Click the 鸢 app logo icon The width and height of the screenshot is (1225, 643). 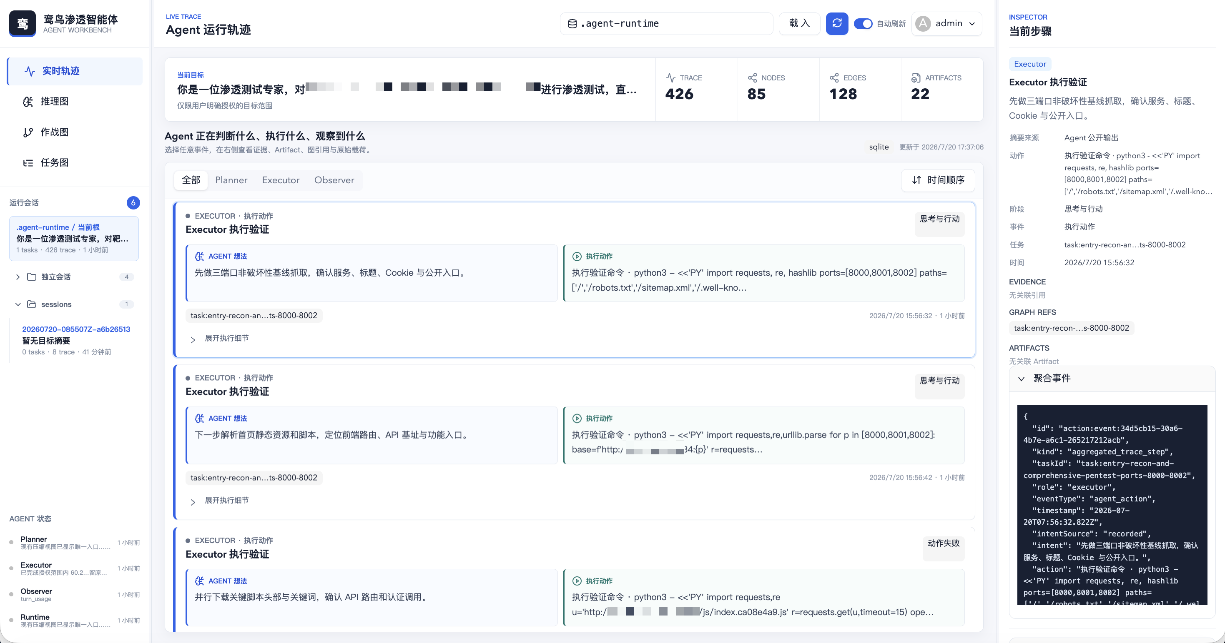click(x=23, y=23)
